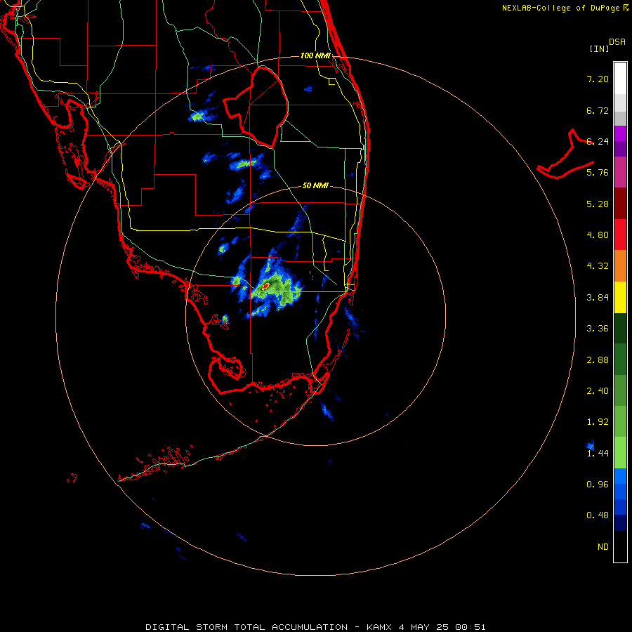Click the 100 NMI range ring label
The width and height of the screenshot is (632, 632).
pos(315,55)
